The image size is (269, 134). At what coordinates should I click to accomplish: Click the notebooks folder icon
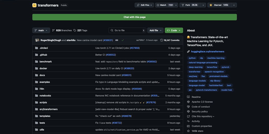click(x=37, y=96)
